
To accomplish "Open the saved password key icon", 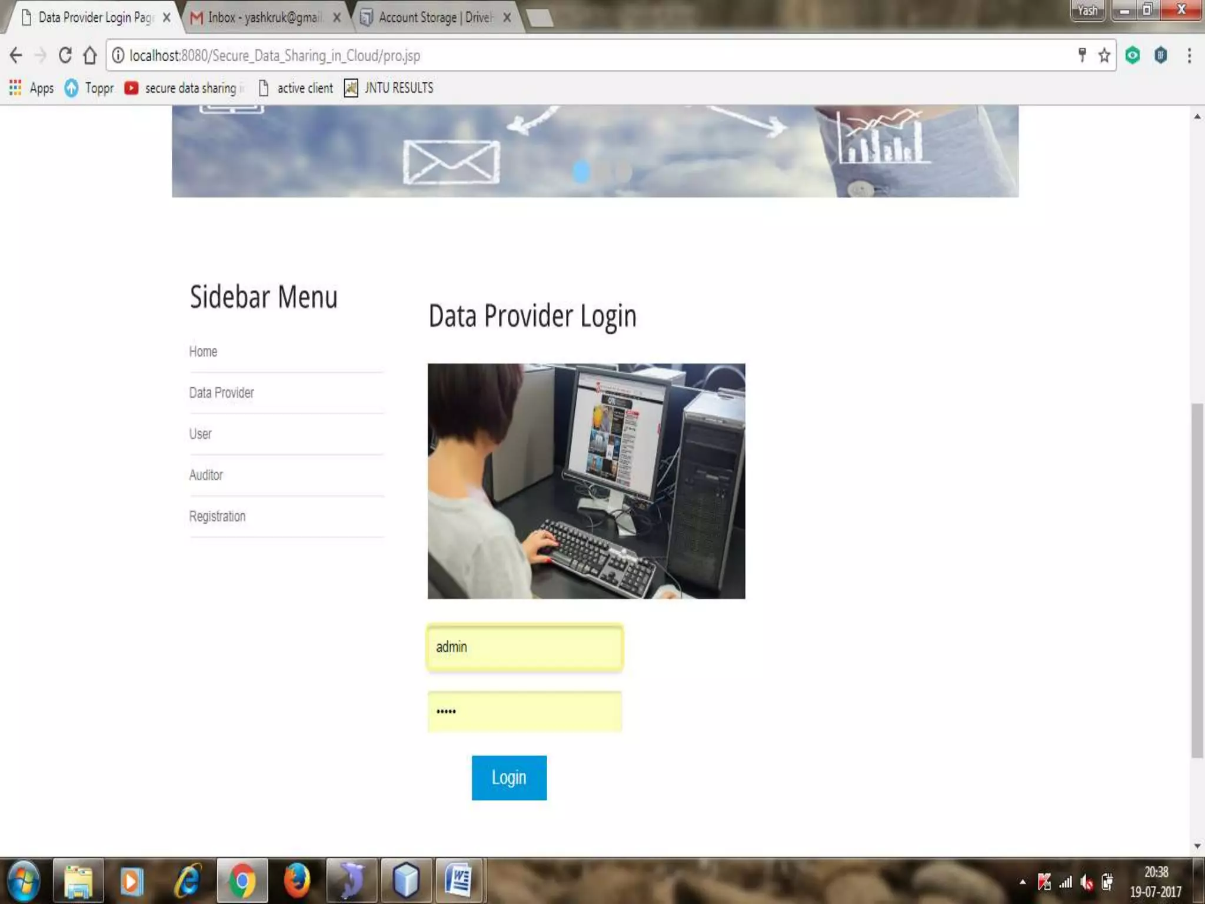I will click(x=1081, y=55).
